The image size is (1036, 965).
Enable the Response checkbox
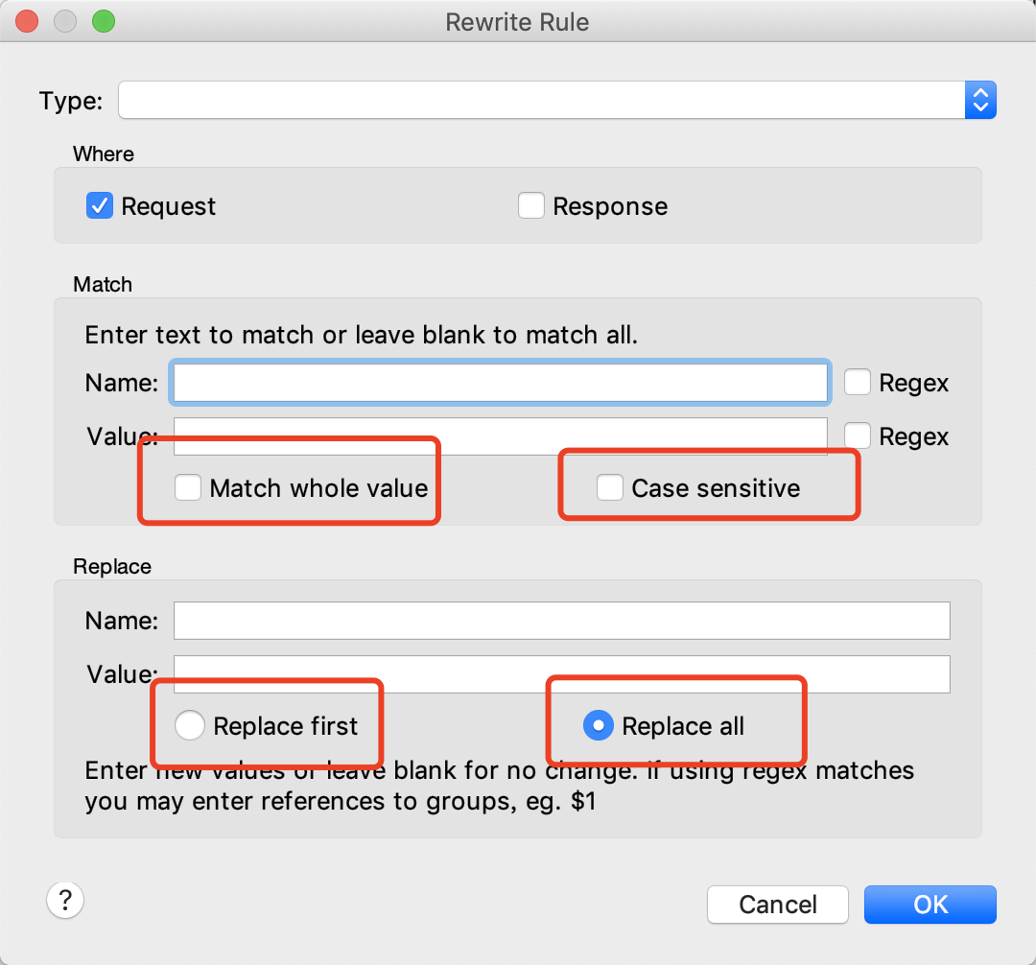pos(531,206)
